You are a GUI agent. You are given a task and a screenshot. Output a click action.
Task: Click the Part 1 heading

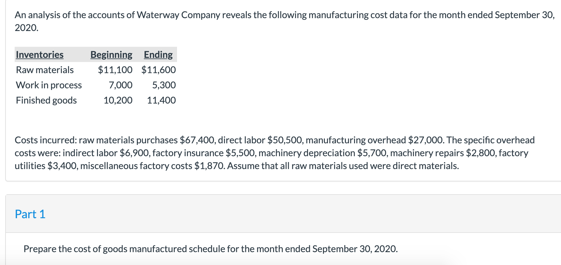30,214
